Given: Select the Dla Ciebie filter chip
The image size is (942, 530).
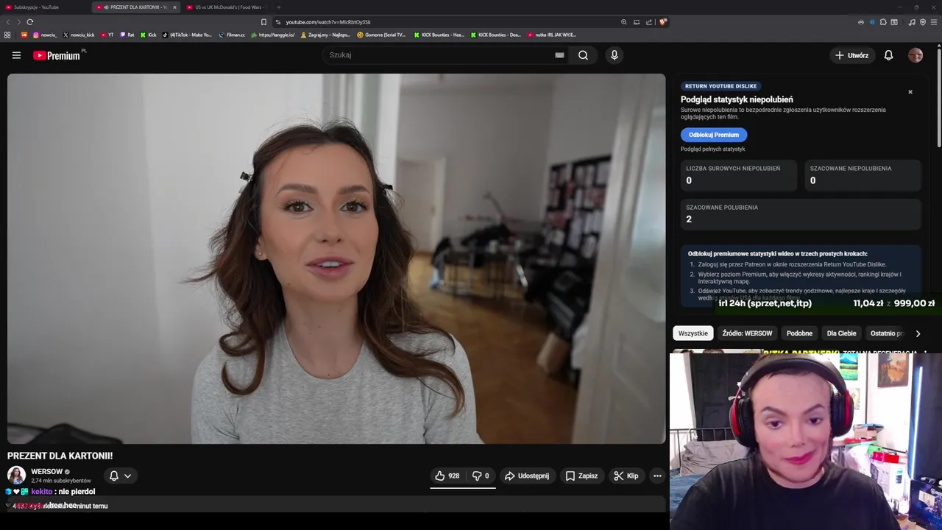Looking at the screenshot, I should click(841, 333).
